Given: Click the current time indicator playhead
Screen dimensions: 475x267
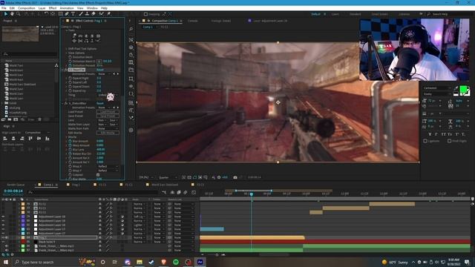Looking at the screenshot, I should [x=252, y=194].
